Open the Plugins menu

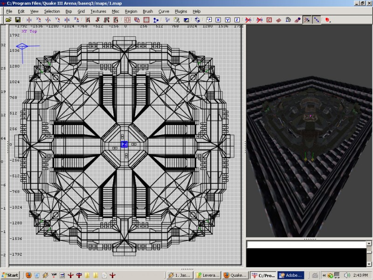click(x=181, y=11)
